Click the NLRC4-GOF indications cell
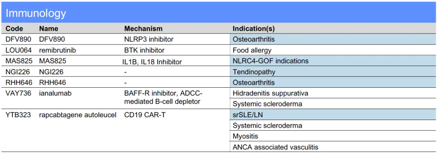This screenshot has width=437, height=154. pos(333,61)
